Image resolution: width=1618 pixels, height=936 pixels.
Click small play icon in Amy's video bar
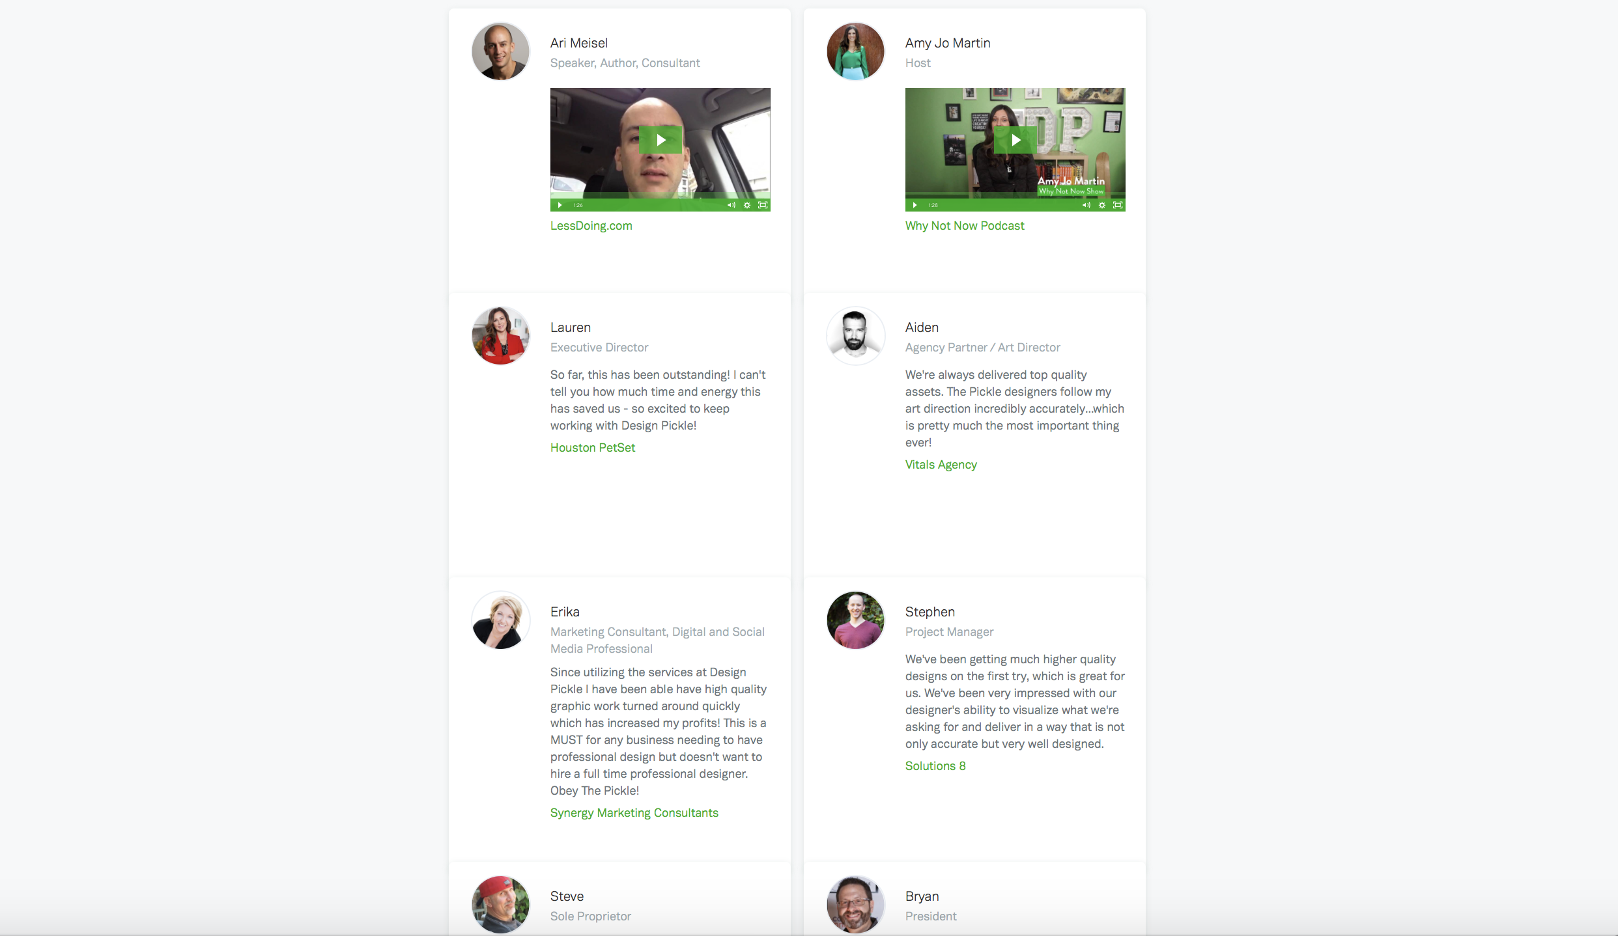point(915,205)
